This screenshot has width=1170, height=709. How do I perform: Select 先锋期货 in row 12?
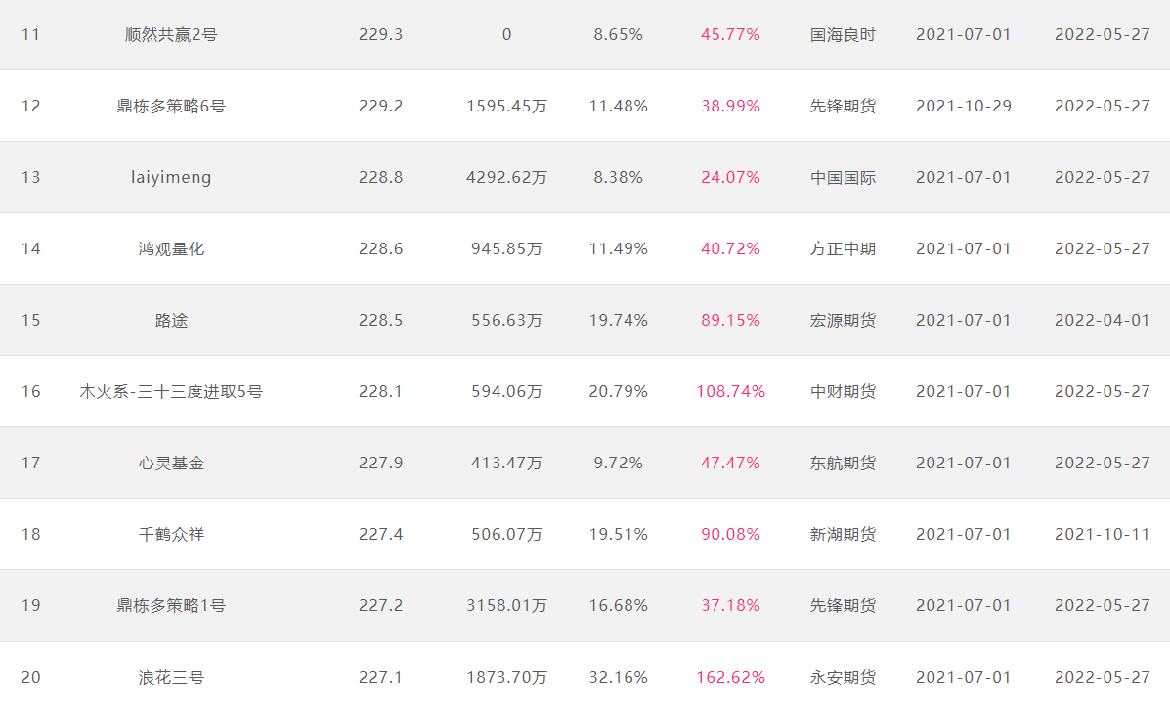click(x=843, y=106)
